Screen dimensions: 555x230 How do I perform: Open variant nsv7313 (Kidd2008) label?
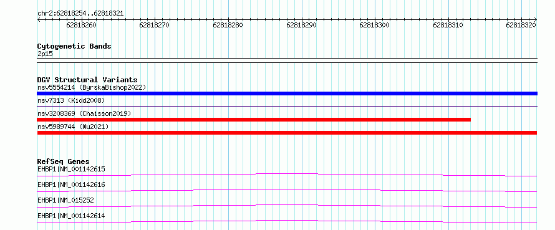71,101
